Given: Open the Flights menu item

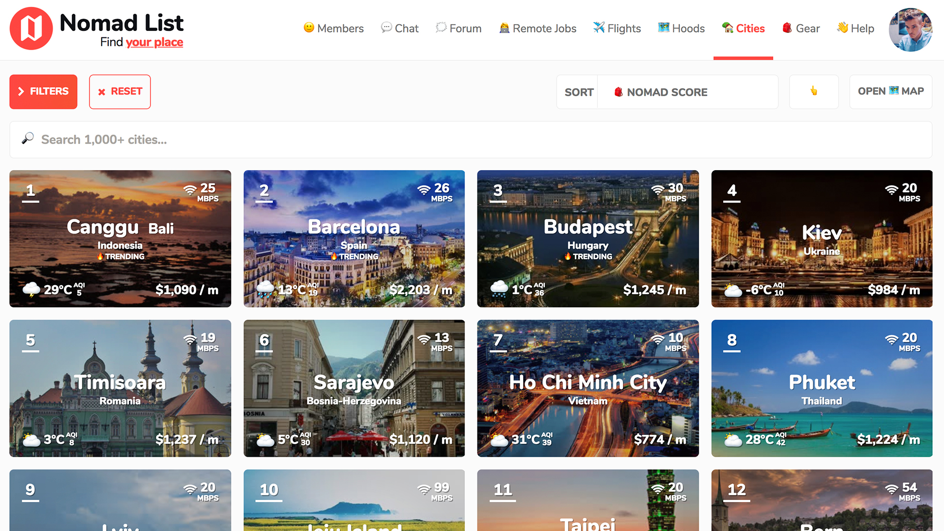Looking at the screenshot, I should (x=617, y=29).
